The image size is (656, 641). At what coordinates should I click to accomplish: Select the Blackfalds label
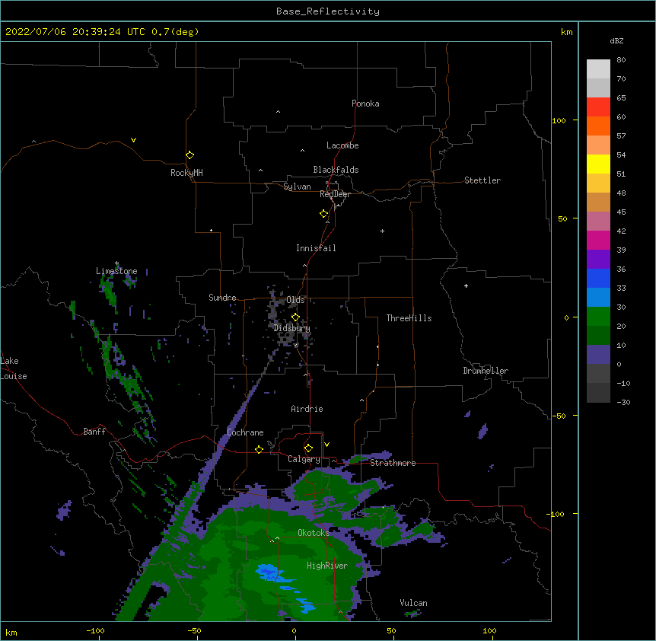[x=336, y=170]
